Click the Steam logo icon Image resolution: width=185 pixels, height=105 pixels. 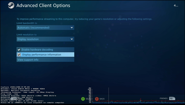coord(11,5)
